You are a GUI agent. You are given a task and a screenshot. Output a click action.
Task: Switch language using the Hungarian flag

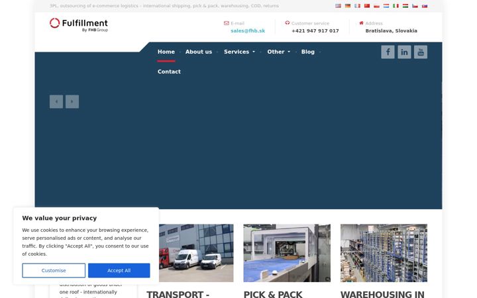pos(405,6)
